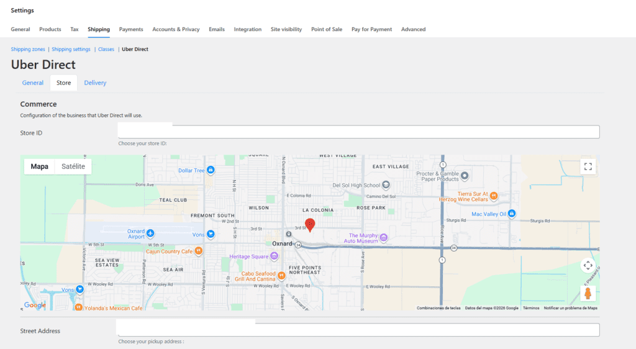Image resolution: width=636 pixels, height=349 pixels.
Task: Open the Advanced settings tab
Action: coord(413,29)
